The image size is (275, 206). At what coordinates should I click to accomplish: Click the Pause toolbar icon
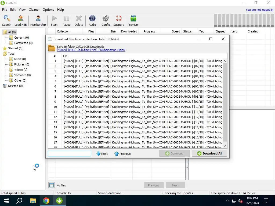67,20
